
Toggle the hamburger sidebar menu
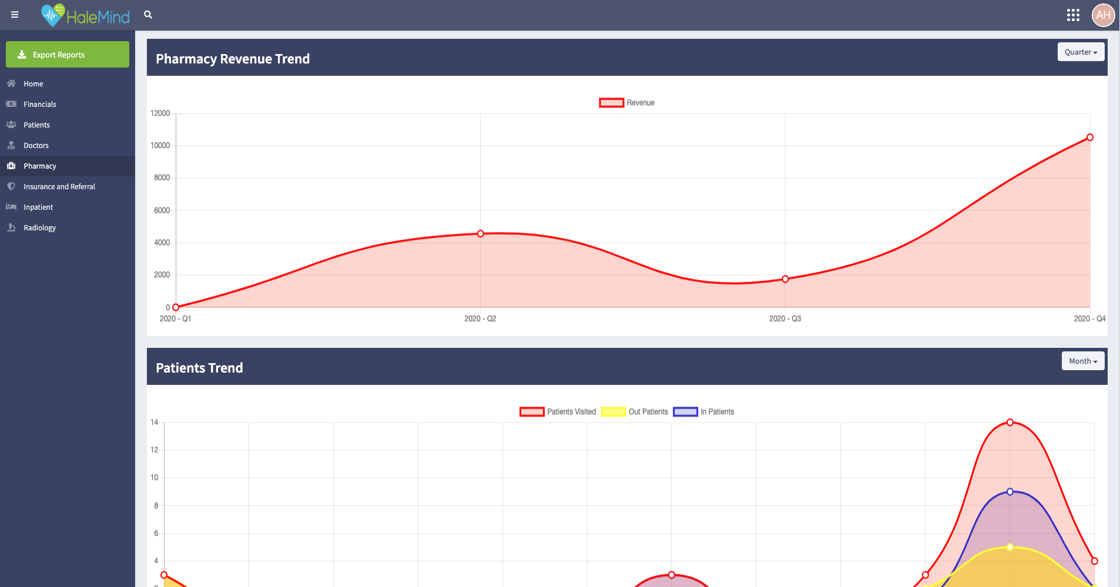[x=15, y=15]
